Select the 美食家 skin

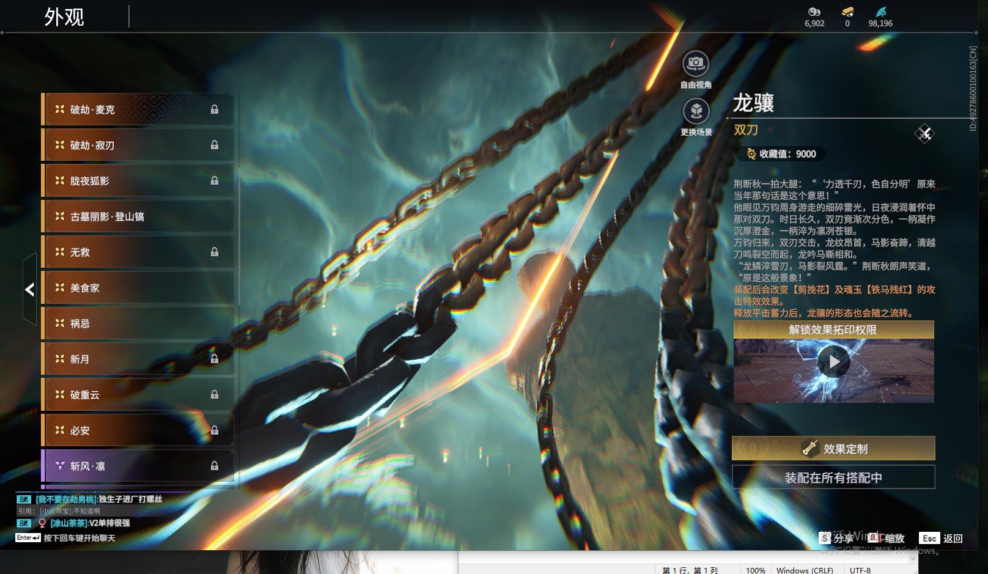pos(138,287)
